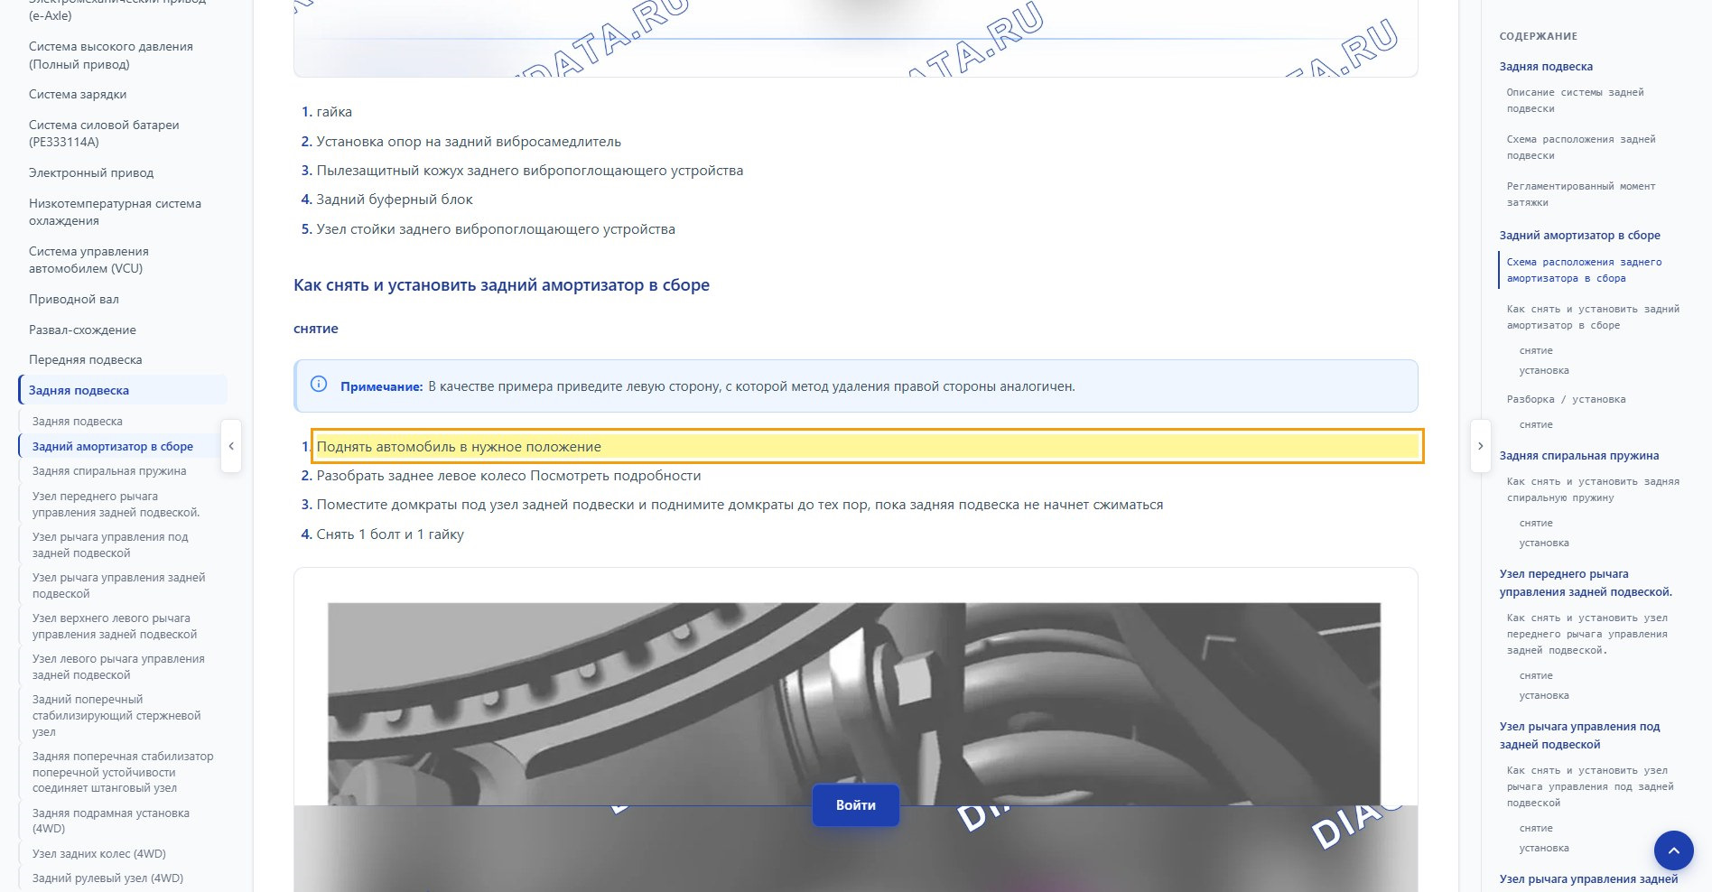Go to Система зарядки in the sidebar
1712x892 pixels.
click(78, 94)
